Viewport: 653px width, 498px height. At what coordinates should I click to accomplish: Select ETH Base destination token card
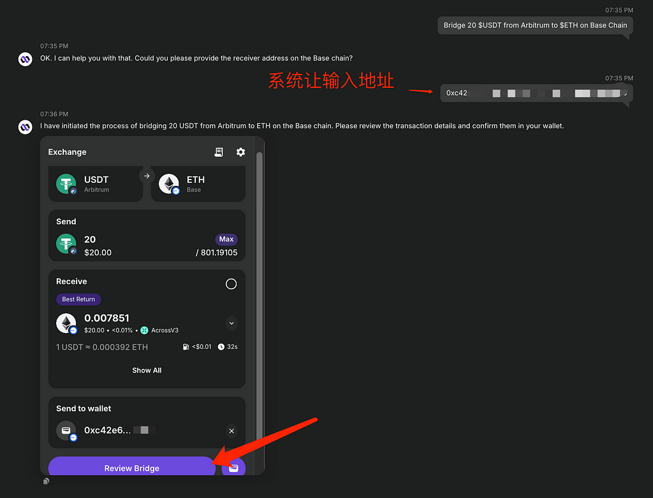[x=198, y=184]
